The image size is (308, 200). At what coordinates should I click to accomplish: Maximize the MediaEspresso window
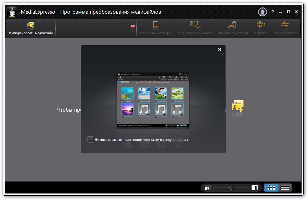pyautogui.click(x=289, y=12)
